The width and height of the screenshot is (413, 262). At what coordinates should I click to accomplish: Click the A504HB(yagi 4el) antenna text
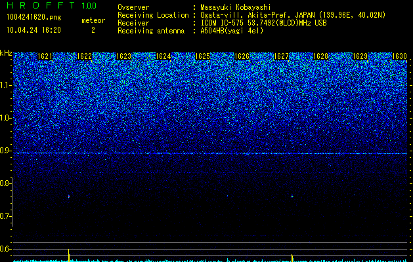pyautogui.click(x=232, y=31)
